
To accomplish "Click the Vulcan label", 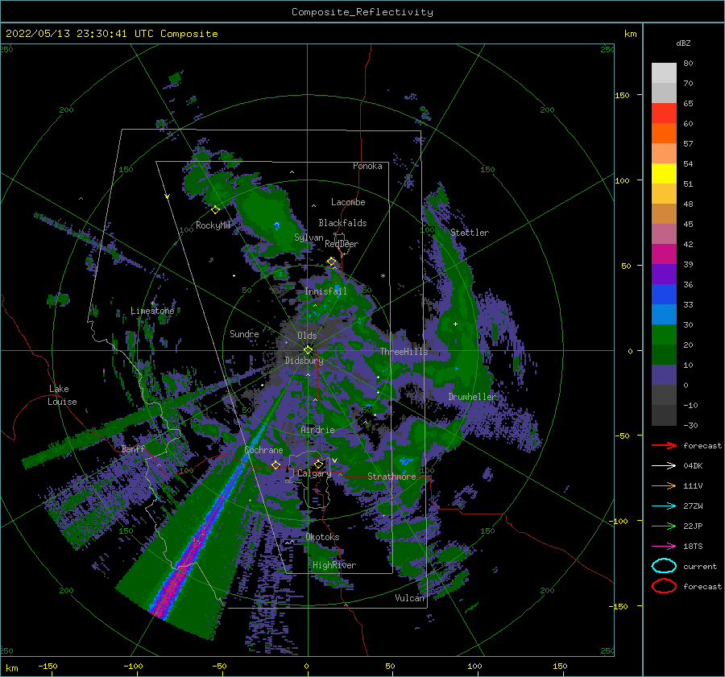I will (409, 598).
